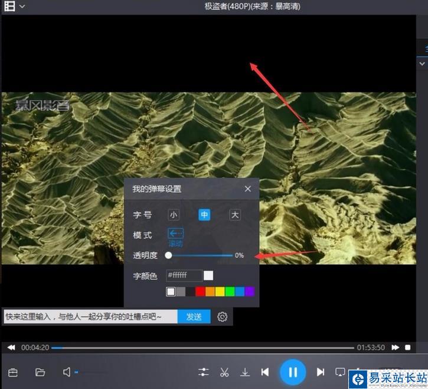Image resolution: width=428 pixels, height=389 pixels.
Task: Pause the video playback
Action: [x=292, y=372]
